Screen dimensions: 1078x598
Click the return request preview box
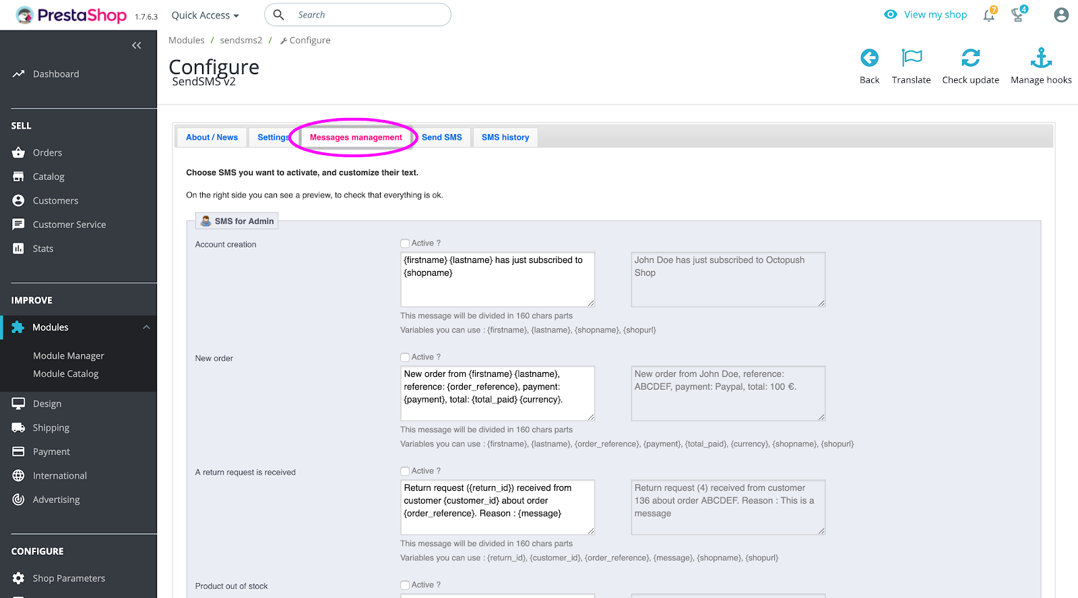click(x=728, y=508)
